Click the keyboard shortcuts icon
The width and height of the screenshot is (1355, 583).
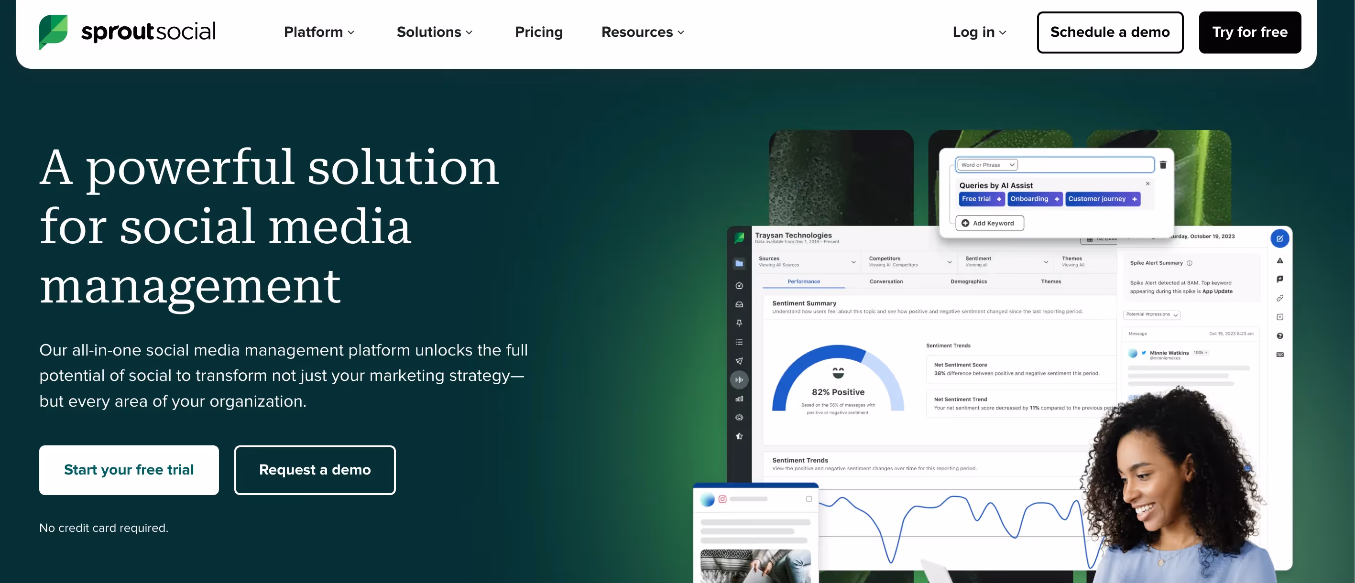click(1280, 354)
